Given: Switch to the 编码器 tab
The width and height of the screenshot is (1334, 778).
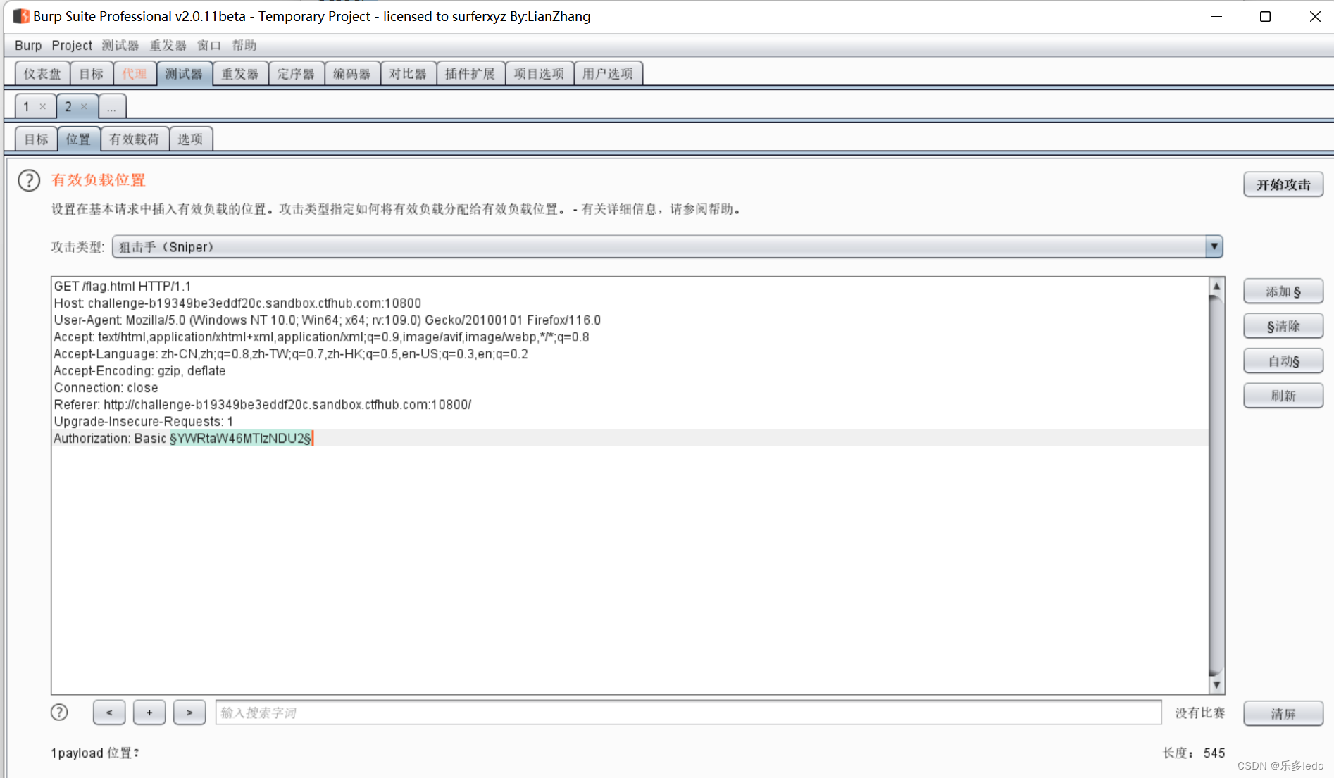Looking at the screenshot, I should (351, 73).
